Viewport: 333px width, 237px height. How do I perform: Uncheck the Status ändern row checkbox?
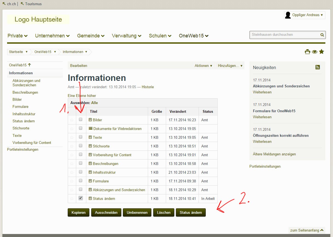point(80,198)
